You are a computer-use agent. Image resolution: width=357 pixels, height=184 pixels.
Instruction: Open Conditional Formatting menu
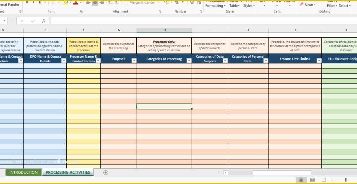coord(215,4)
